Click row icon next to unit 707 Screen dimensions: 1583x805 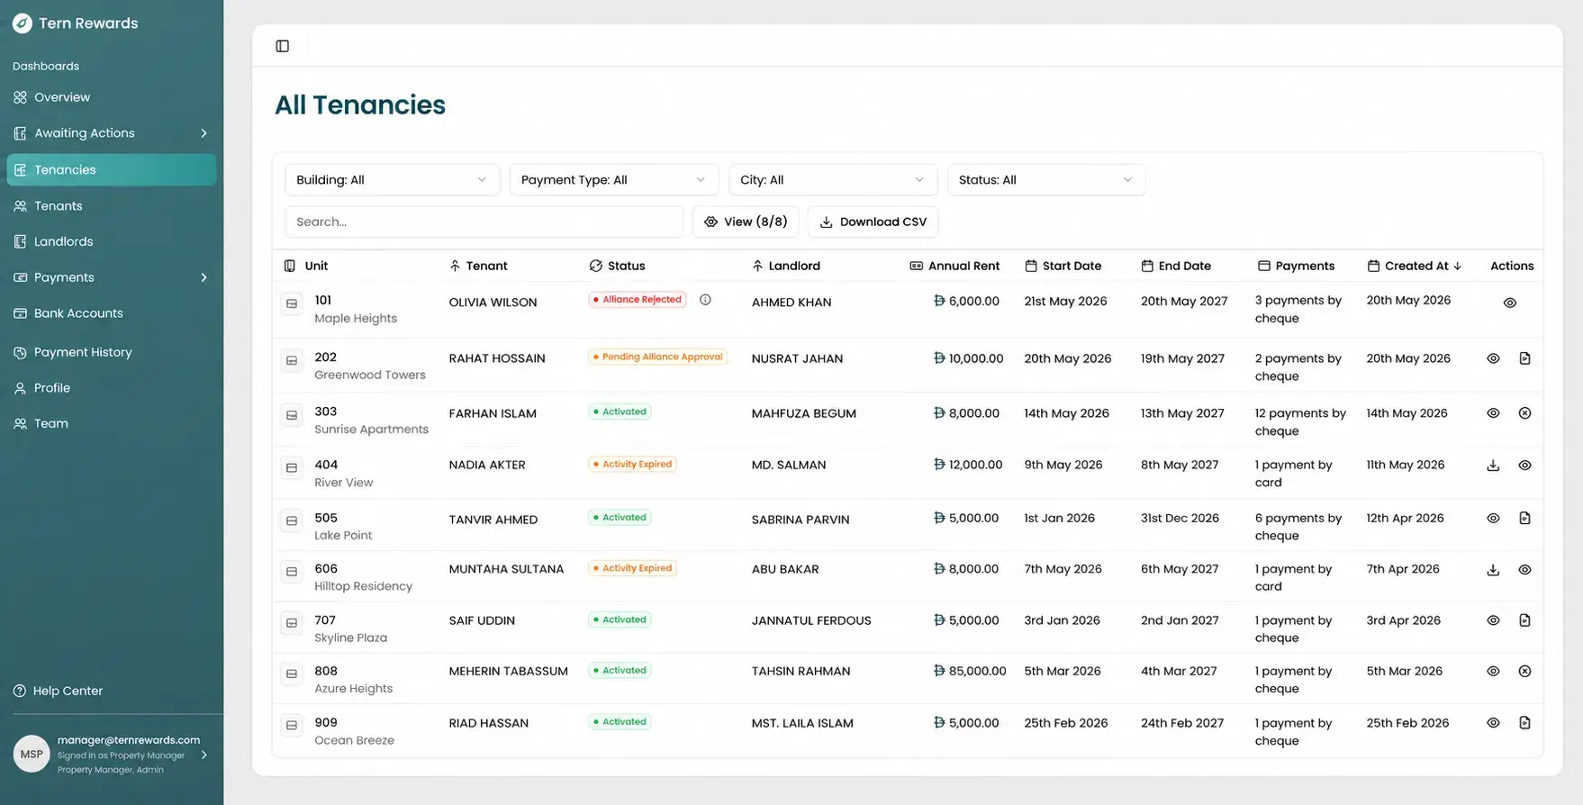pos(292,623)
